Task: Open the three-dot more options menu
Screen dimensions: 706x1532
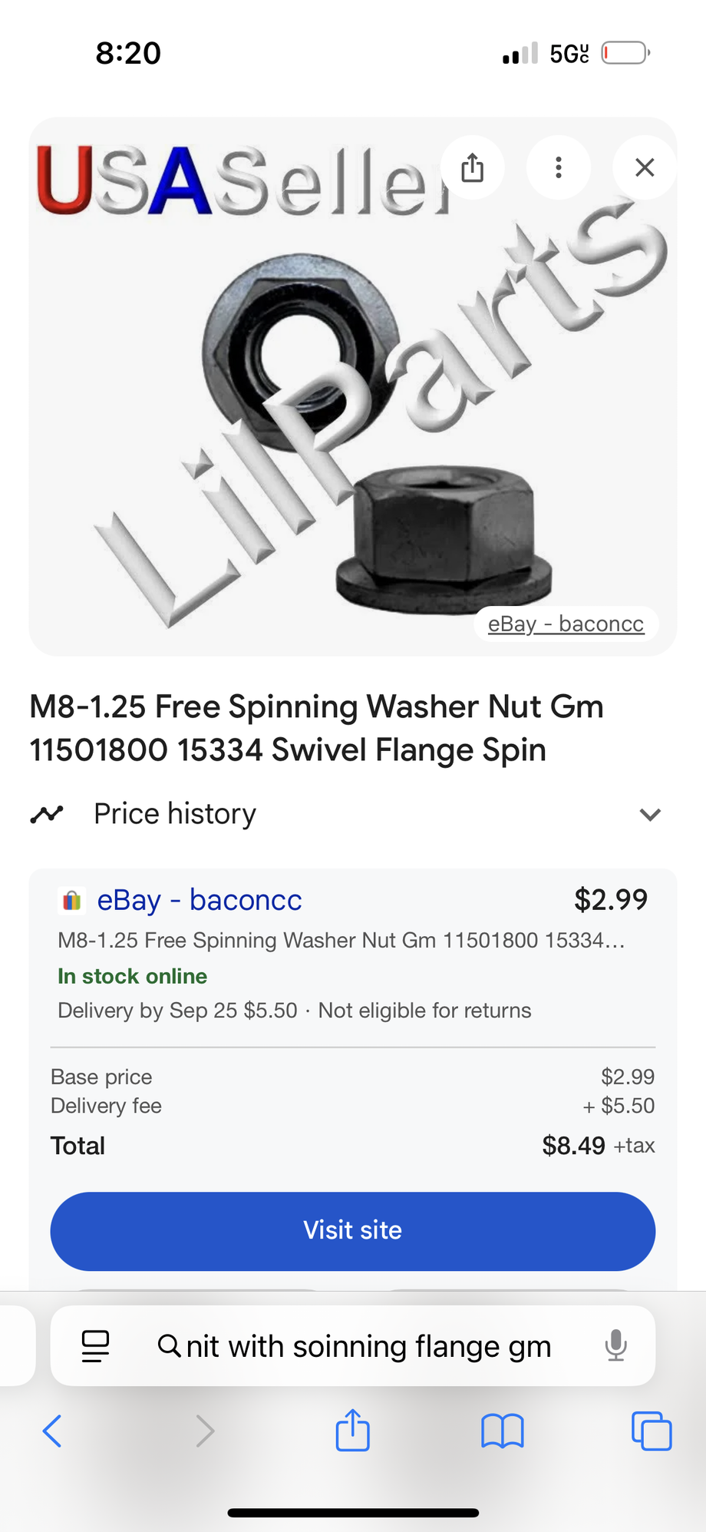Action: 559,167
